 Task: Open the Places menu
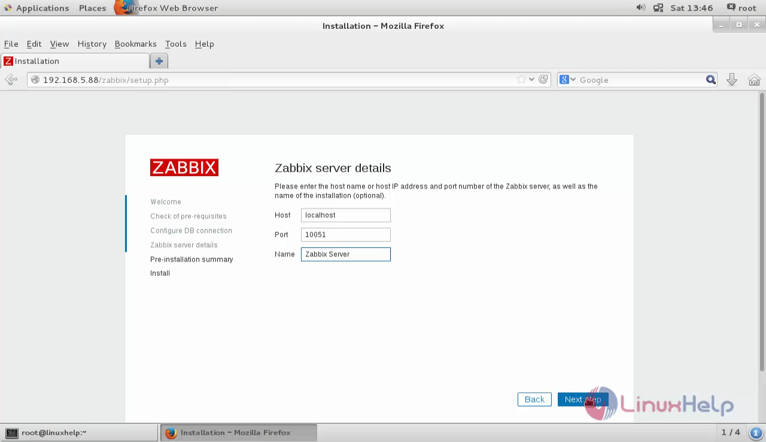92,8
